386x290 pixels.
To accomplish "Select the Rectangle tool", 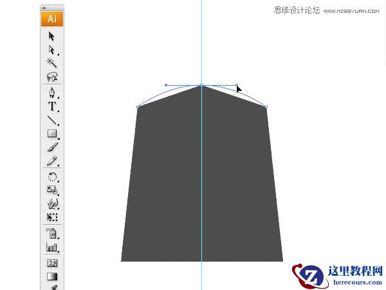I will pyautogui.click(x=52, y=133).
